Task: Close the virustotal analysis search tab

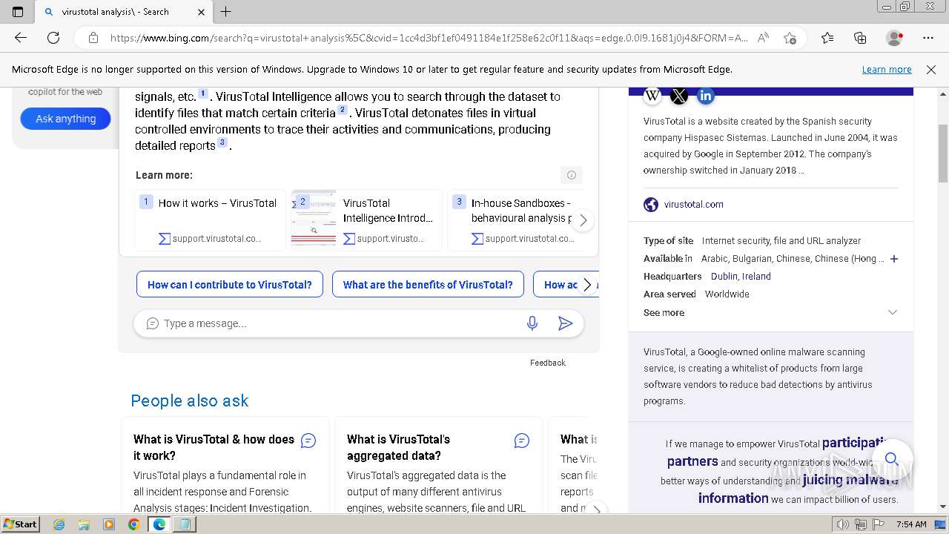Action: 202,12
